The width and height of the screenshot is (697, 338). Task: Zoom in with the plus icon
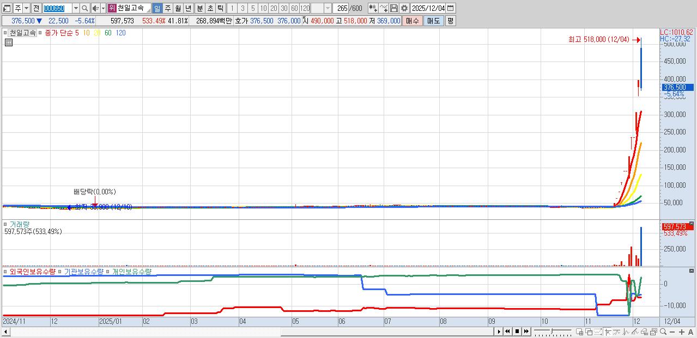[x=682, y=331]
